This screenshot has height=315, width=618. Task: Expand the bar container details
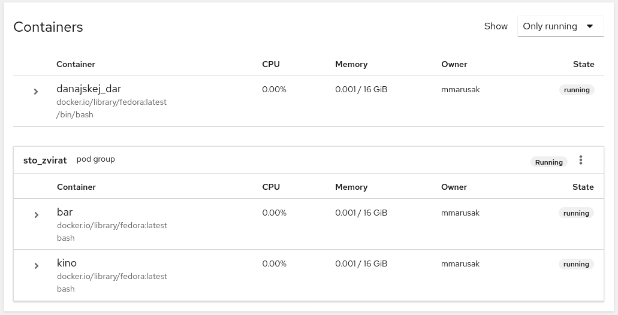tap(36, 215)
